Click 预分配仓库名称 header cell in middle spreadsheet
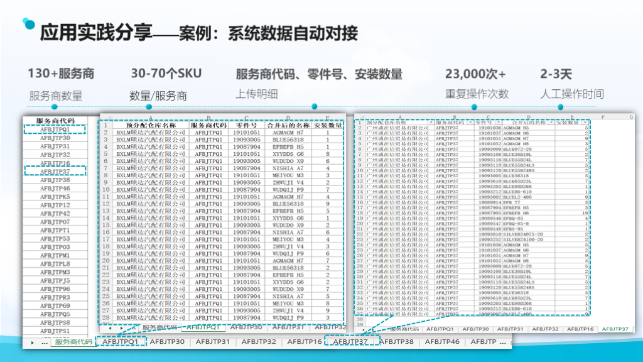This screenshot has width=643, height=362. click(x=151, y=125)
